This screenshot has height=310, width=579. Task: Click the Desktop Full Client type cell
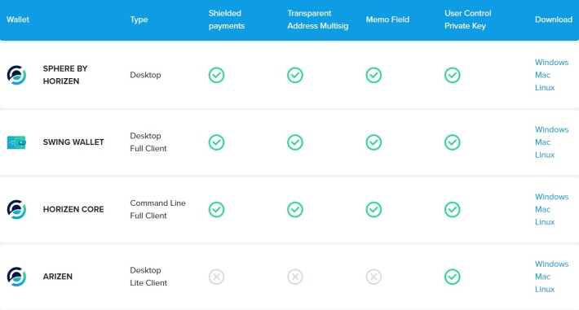[x=148, y=142]
